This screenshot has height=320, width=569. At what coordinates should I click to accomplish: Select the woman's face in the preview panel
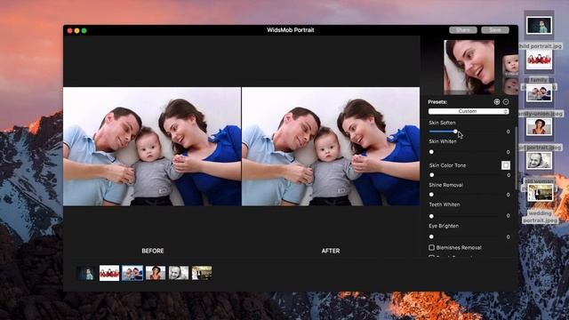(469, 68)
